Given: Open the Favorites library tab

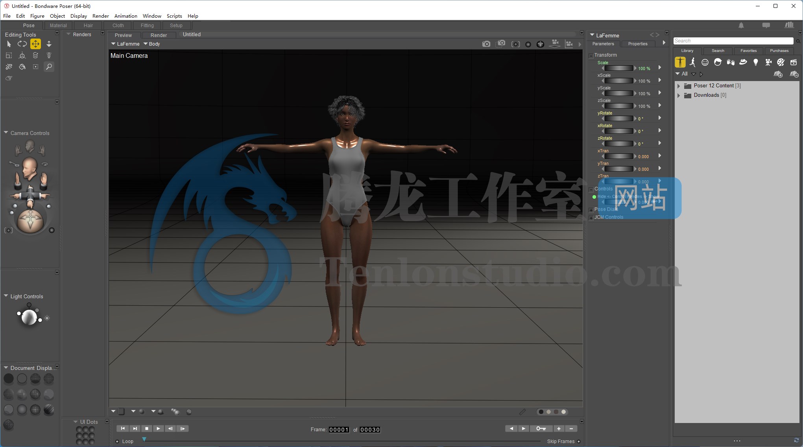Looking at the screenshot, I should [x=748, y=51].
